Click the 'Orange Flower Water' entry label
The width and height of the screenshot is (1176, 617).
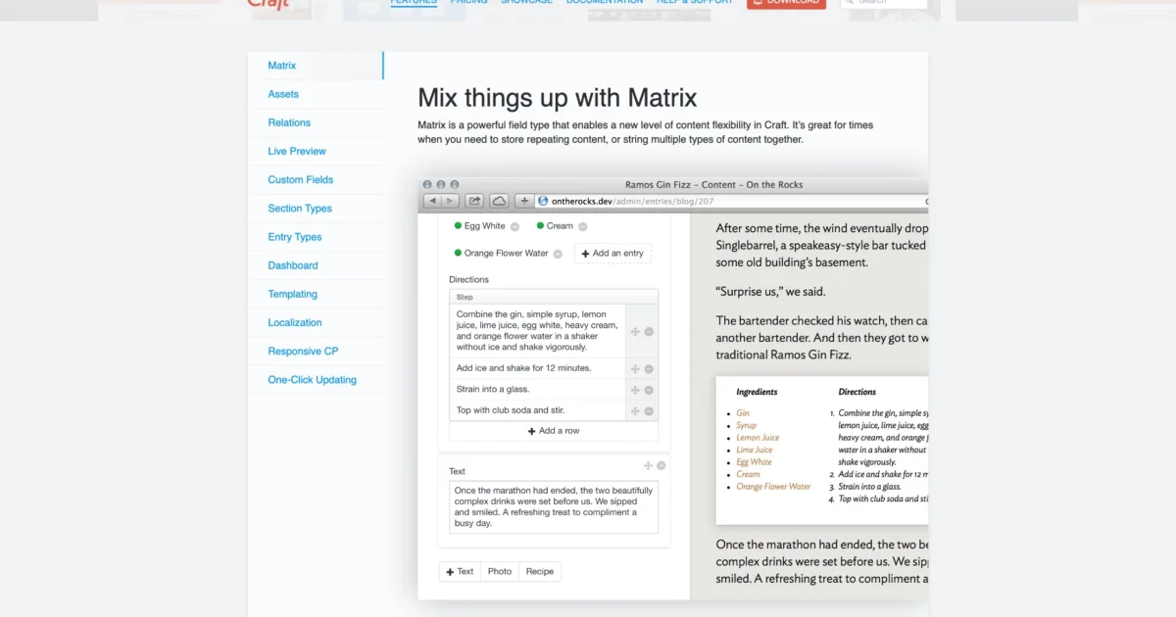[507, 254]
